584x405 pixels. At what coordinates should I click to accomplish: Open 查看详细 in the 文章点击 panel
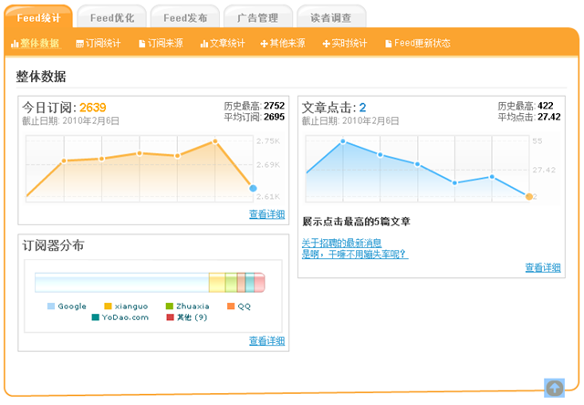coord(543,267)
